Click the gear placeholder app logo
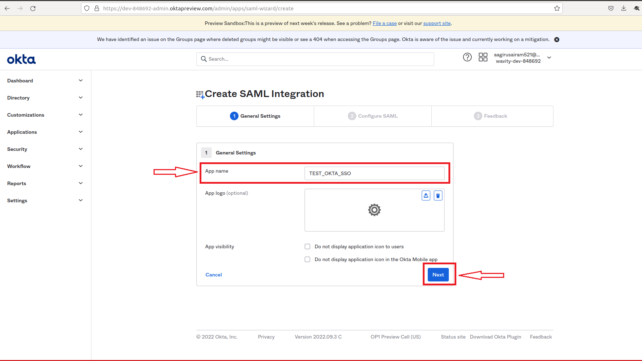 point(374,210)
